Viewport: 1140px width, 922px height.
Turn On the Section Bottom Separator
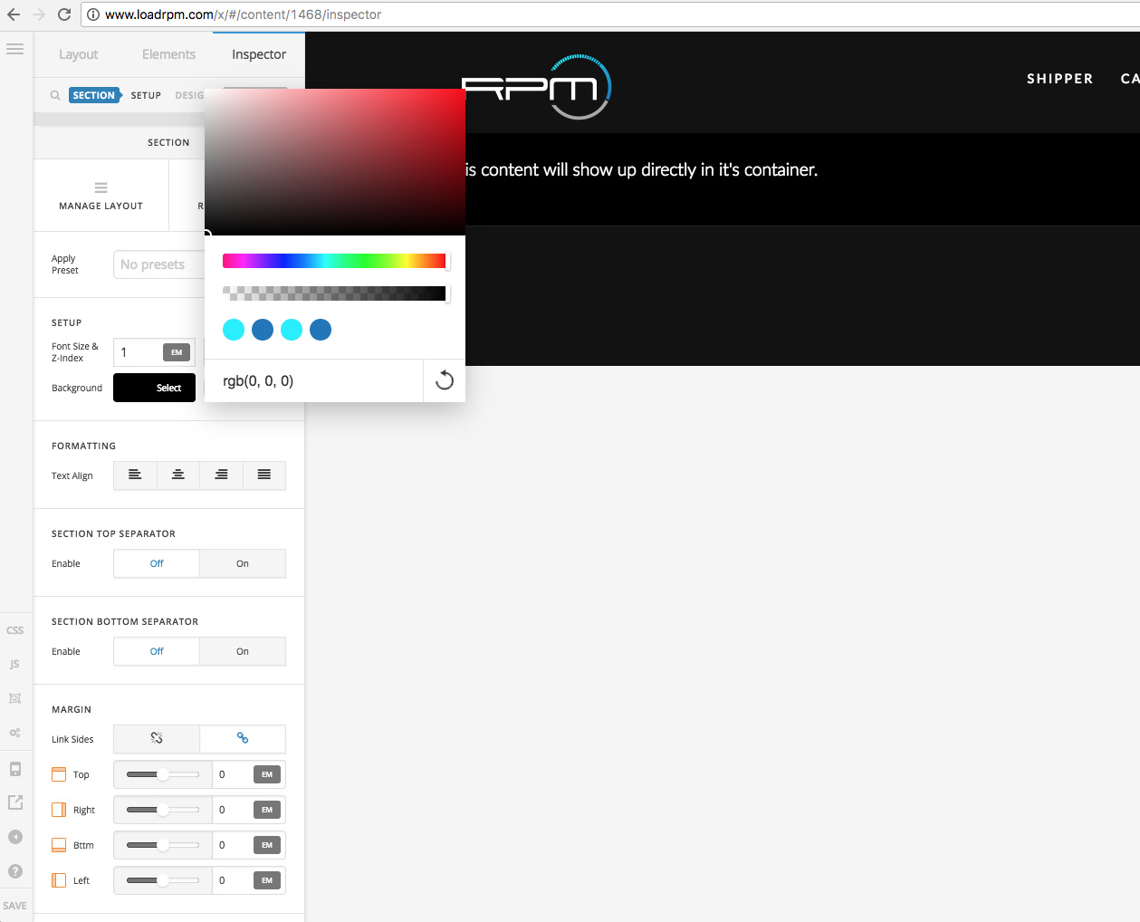pos(243,652)
